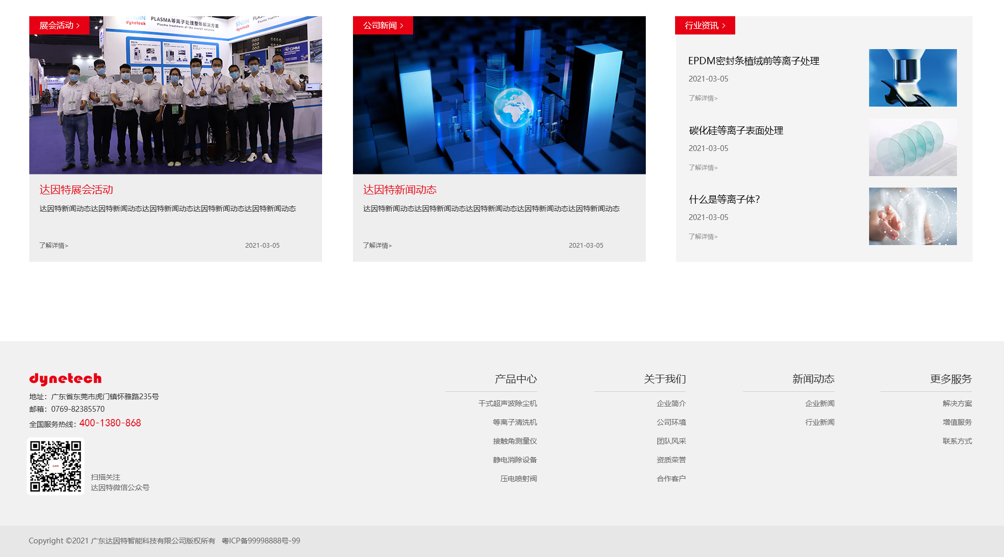Select 行业新闻 in footer news column
Viewport: 1004px width, 557px height.
click(819, 422)
